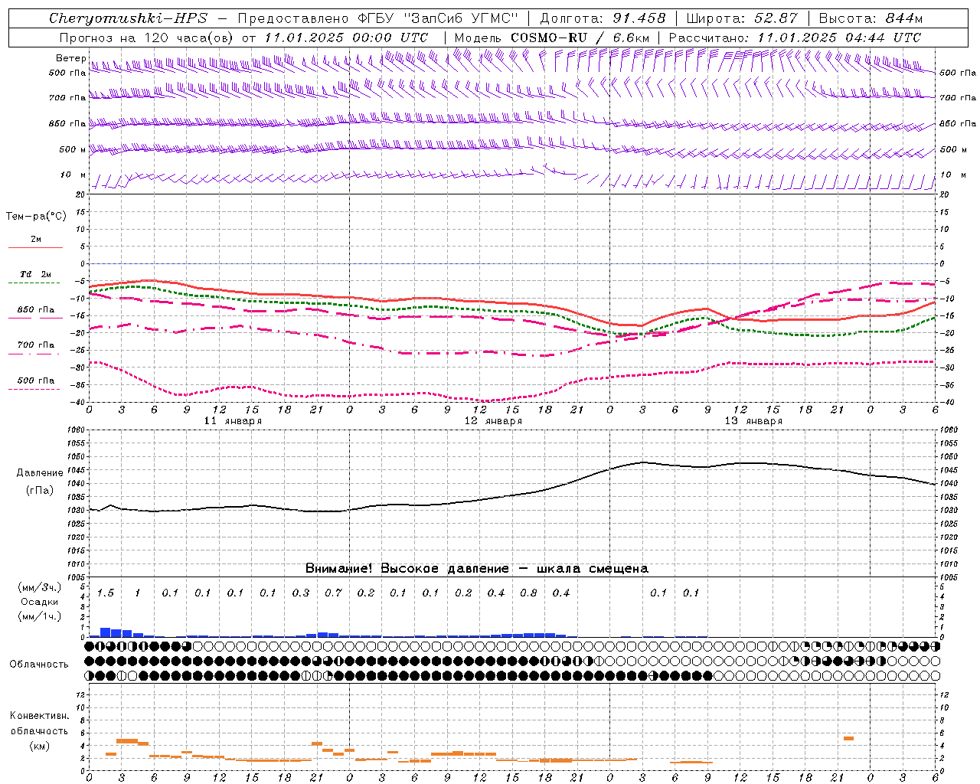The image size is (980, 784).
Task: Click the 13 января date label
Action: click(754, 421)
